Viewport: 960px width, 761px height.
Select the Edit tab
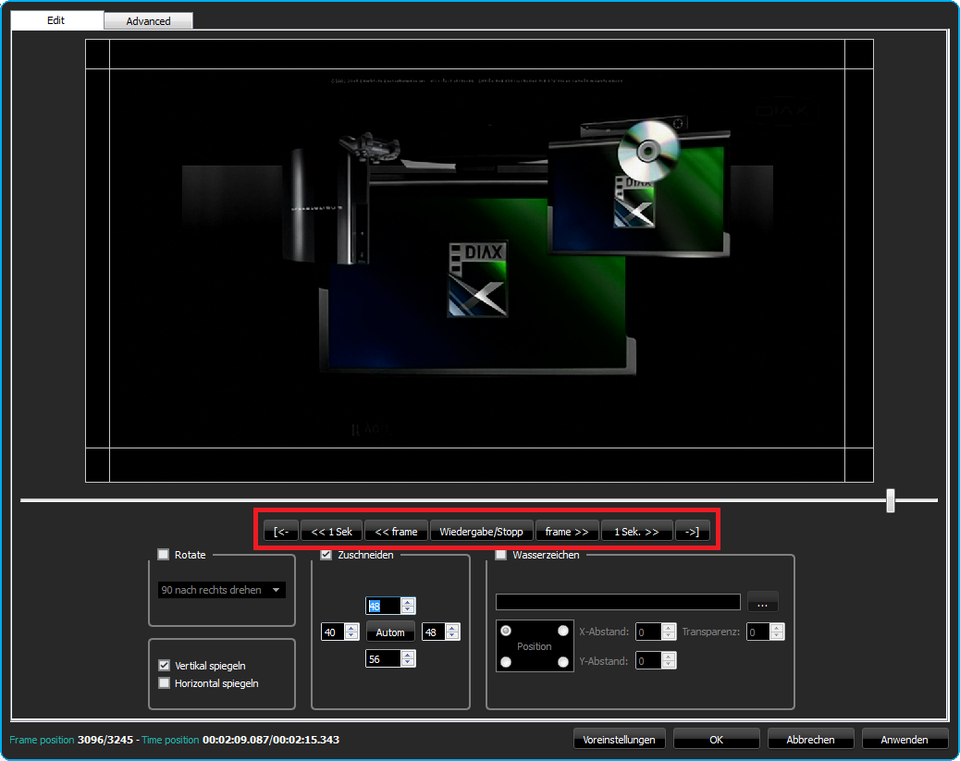[x=55, y=20]
